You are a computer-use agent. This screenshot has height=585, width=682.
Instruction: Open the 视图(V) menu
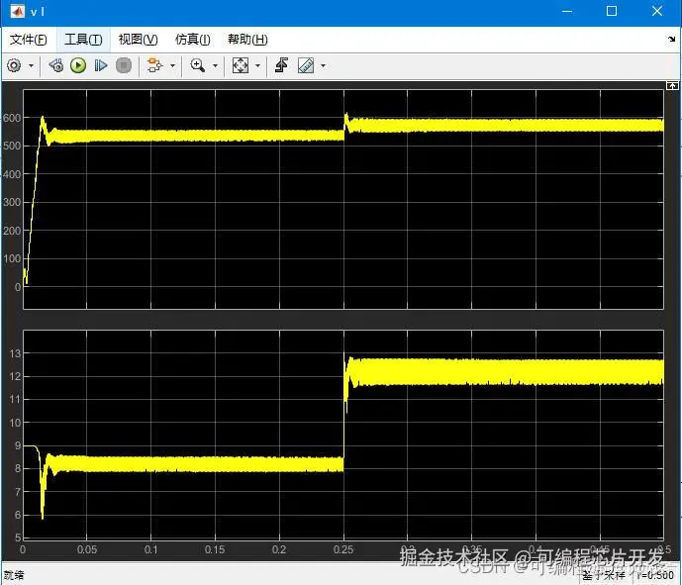coord(138,40)
